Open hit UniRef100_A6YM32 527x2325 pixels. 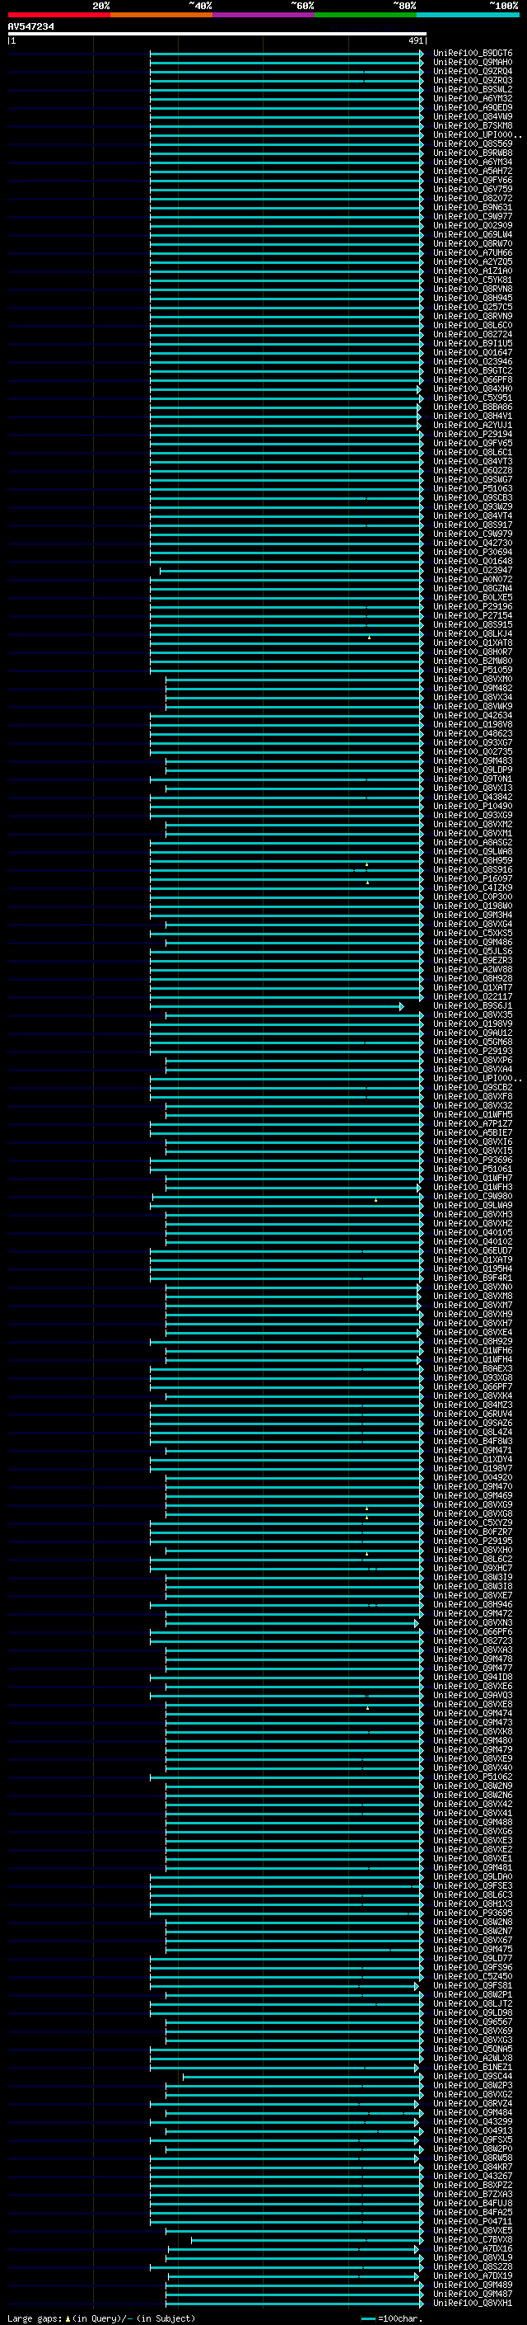click(473, 98)
